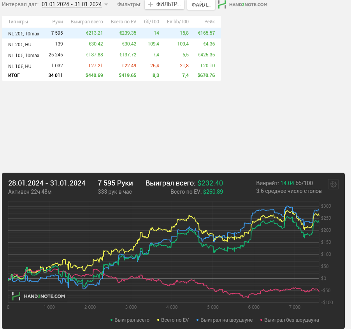Image resolution: width=351 pixels, height=329 pixels.
Task: Sort by 'EV bb/100' column header
Action: click(178, 22)
